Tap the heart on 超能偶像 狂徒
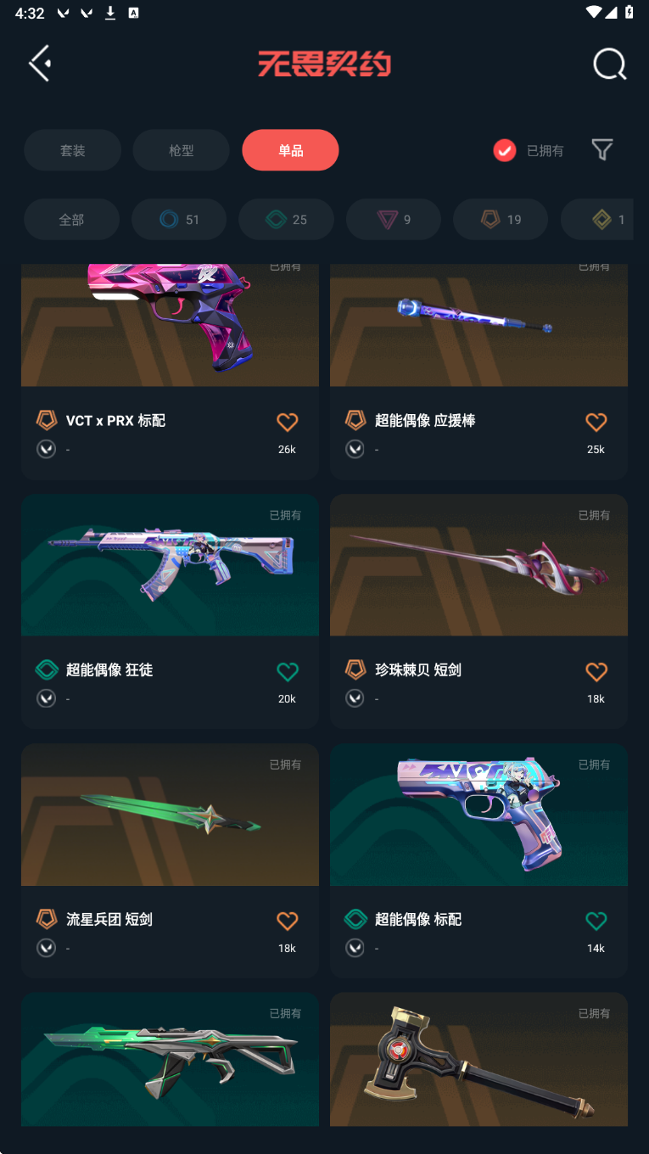The image size is (649, 1154). tap(288, 671)
